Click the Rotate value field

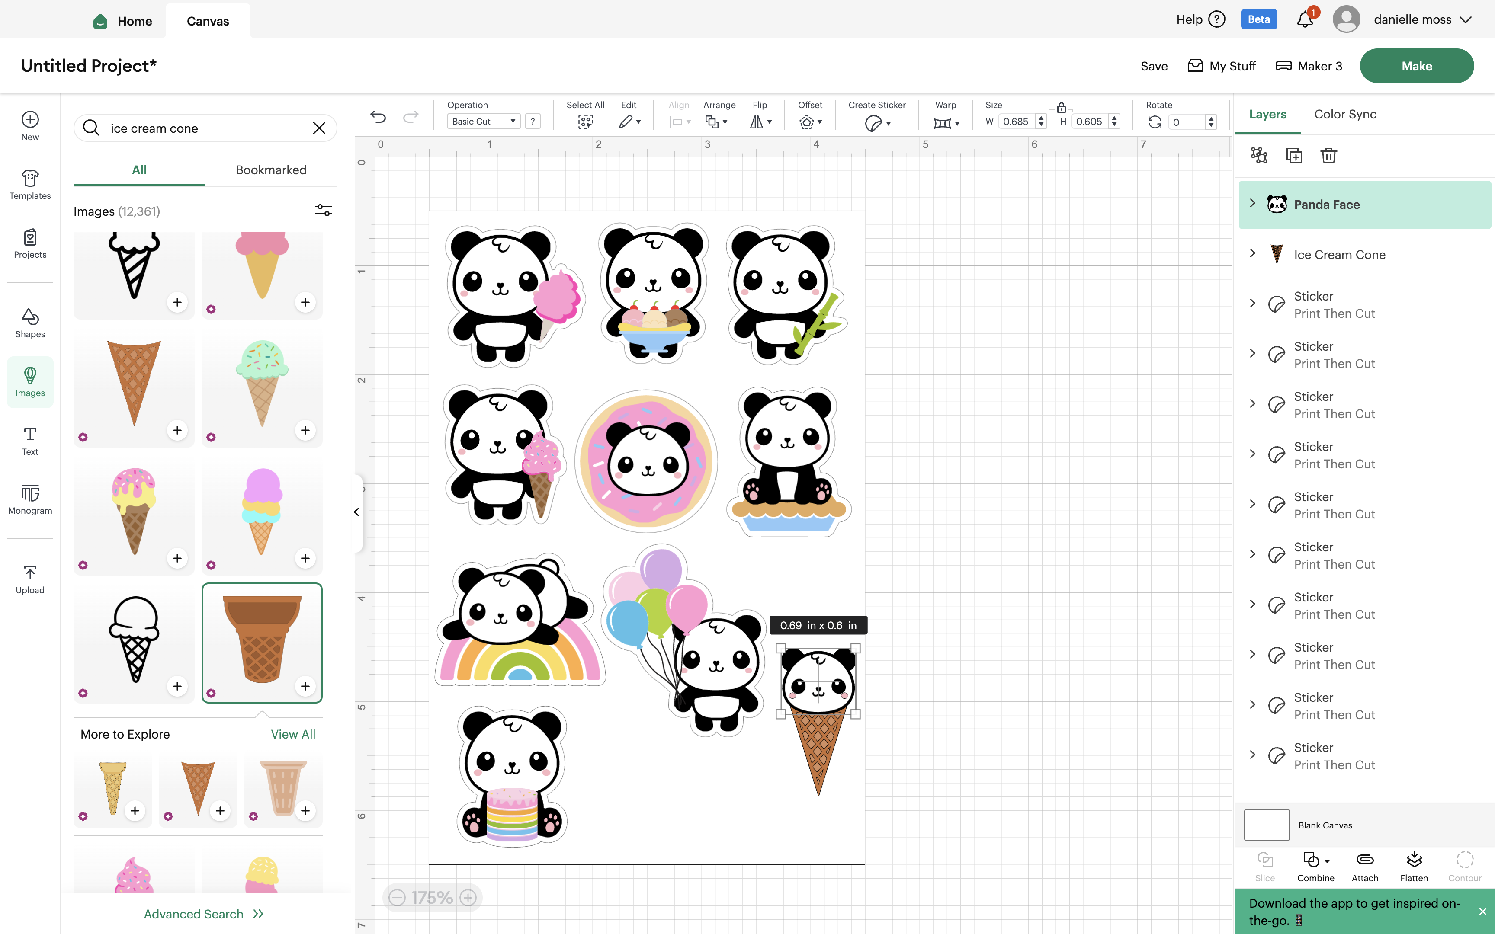click(1187, 122)
